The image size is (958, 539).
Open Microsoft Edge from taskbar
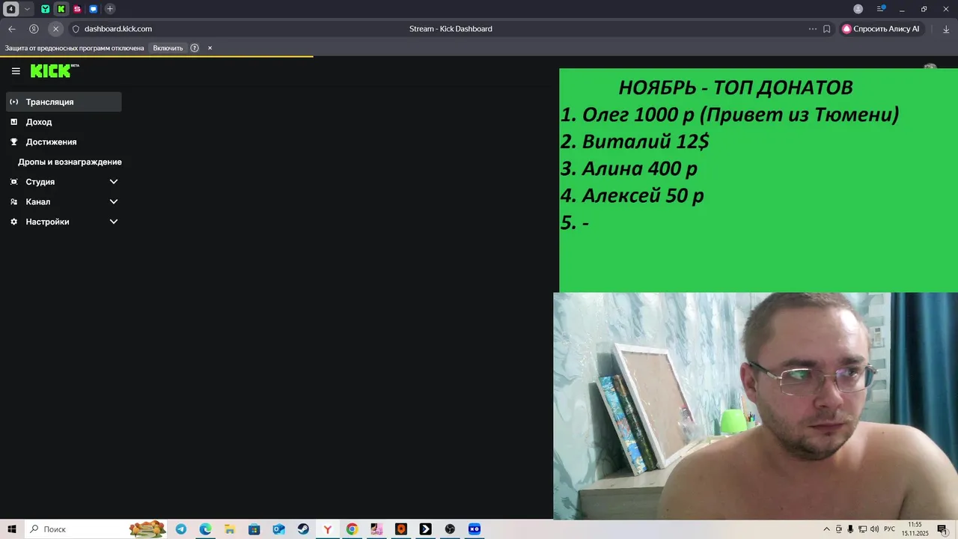click(x=205, y=529)
